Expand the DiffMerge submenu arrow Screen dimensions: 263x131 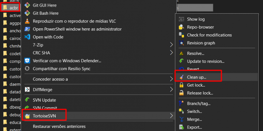click(171, 89)
